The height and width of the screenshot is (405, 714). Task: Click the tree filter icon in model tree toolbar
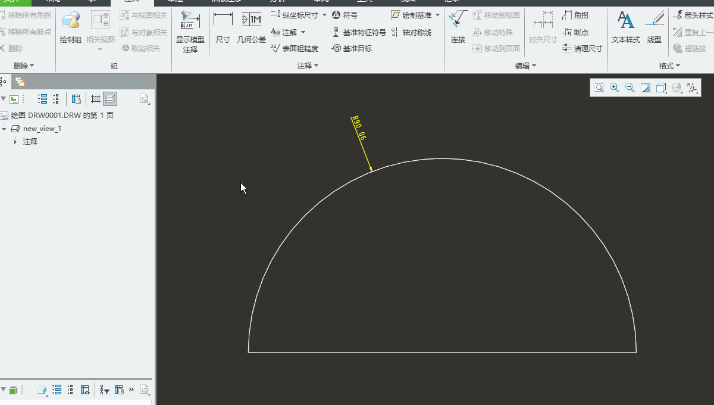point(105,390)
